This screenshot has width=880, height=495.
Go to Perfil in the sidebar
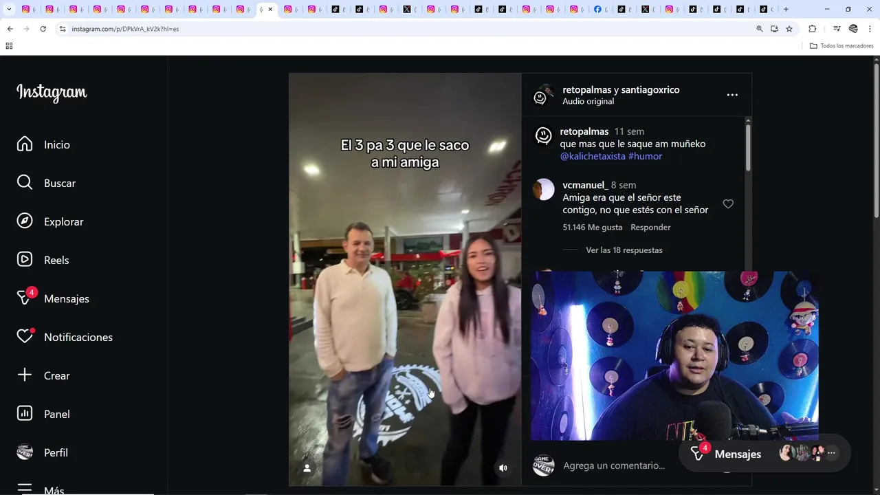click(x=42, y=452)
